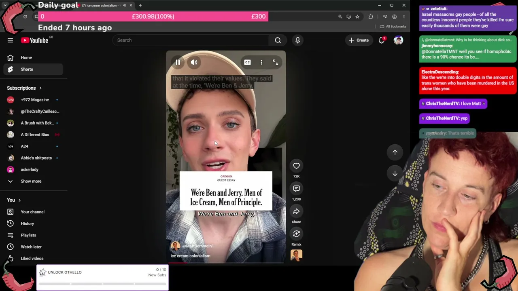The width and height of the screenshot is (518, 291).
Task: Remix this short video
Action: [296, 234]
